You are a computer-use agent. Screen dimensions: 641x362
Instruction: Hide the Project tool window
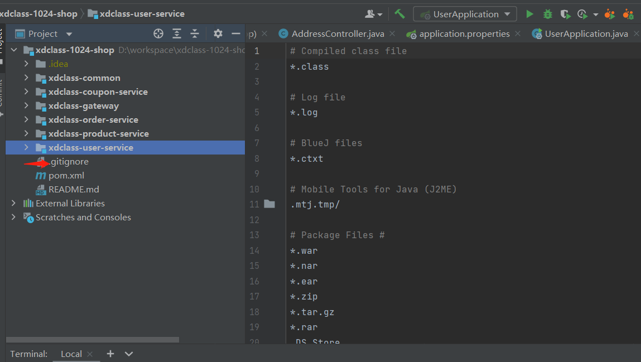click(236, 34)
